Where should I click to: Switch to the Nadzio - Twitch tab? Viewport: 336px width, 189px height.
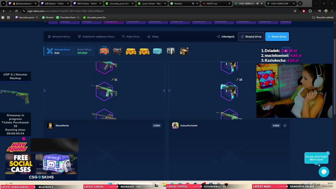coord(55,3)
